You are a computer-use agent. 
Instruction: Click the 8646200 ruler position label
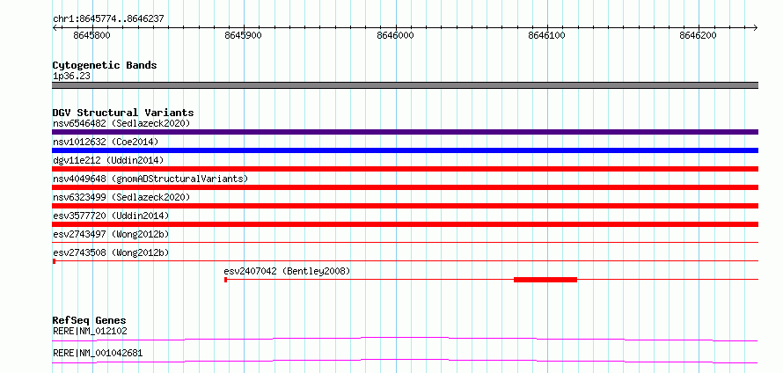699,35
